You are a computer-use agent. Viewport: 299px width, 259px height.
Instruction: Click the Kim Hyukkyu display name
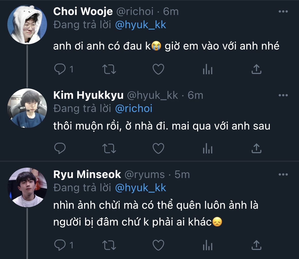[x=88, y=95]
